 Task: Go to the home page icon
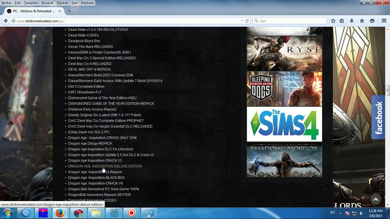coord(362,21)
